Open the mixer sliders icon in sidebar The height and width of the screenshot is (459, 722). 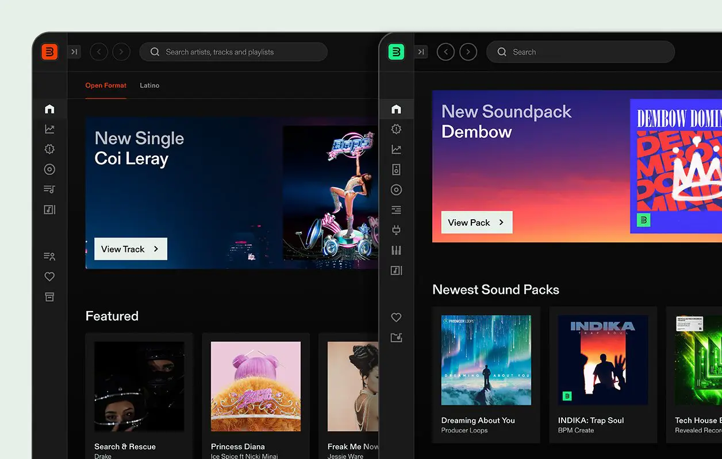pyautogui.click(x=396, y=250)
